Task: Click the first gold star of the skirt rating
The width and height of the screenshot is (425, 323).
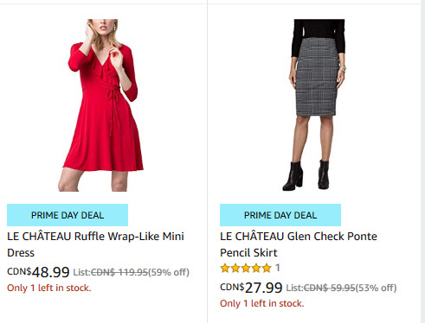Action: click(225, 269)
